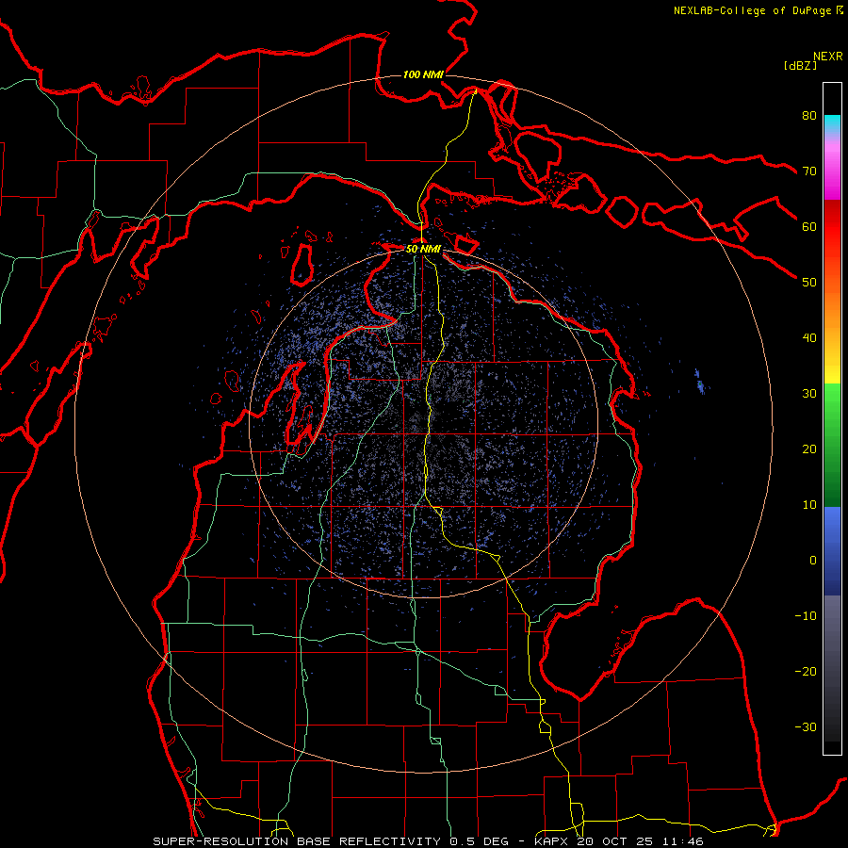Select the -10 dBZ scale value
848x848 pixels.
coord(806,616)
